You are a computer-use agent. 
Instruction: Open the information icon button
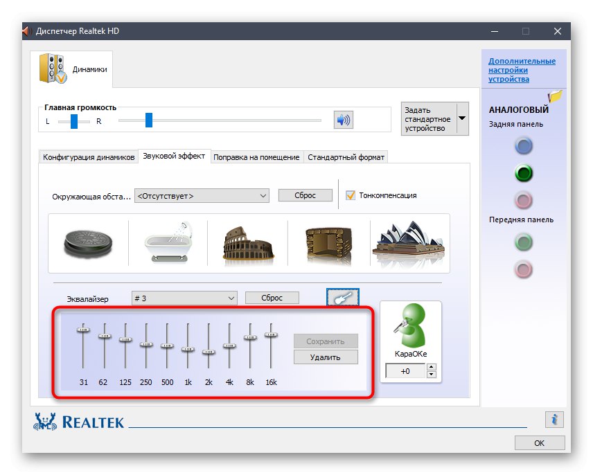tap(554, 420)
